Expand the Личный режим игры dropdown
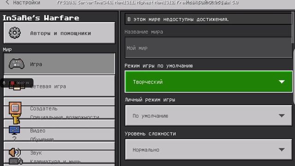Viewport: 295px width, 166px height. point(208,116)
